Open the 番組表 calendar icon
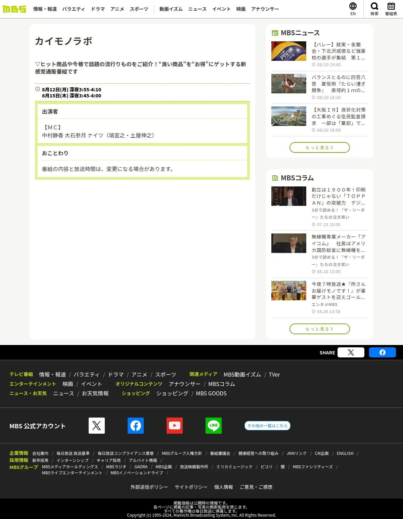 coord(391,9)
